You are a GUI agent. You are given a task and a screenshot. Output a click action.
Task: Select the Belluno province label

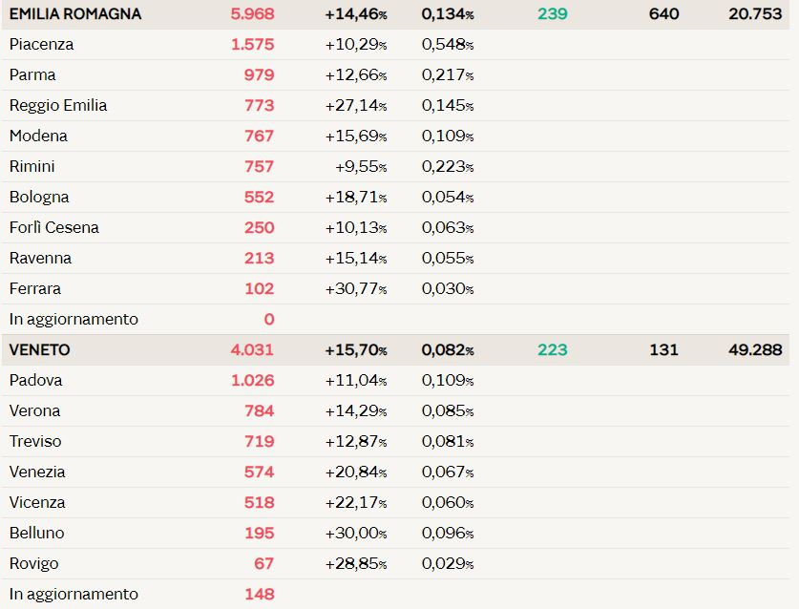pos(36,533)
